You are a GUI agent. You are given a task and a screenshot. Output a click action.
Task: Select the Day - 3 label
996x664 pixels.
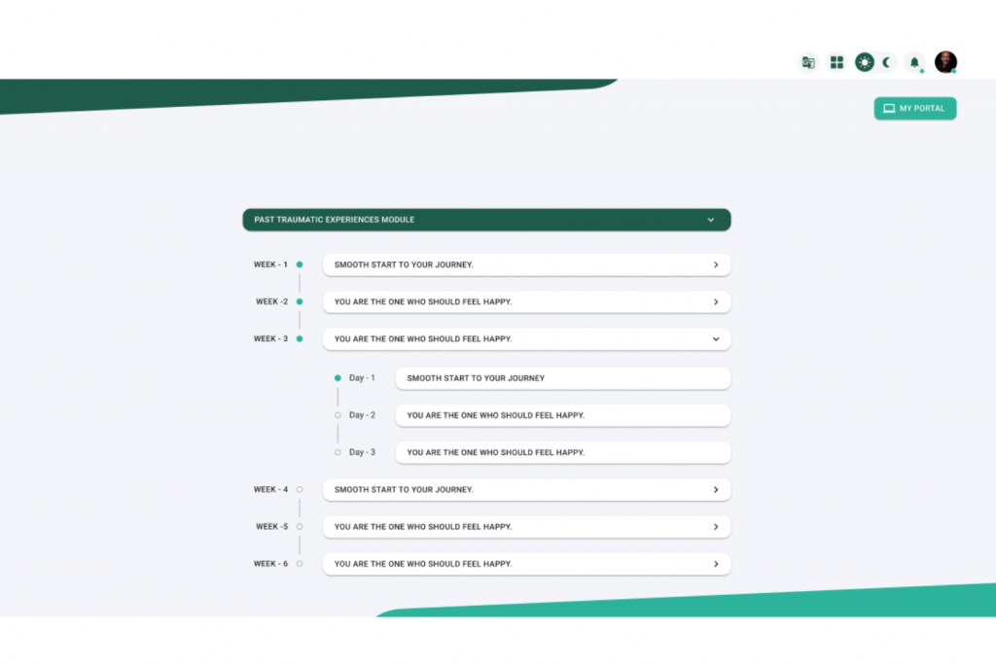click(x=362, y=453)
